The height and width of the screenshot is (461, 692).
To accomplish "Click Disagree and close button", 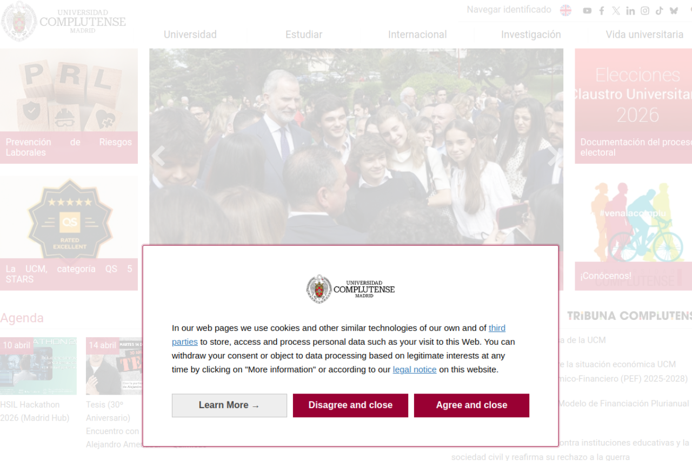I will (x=350, y=405).
